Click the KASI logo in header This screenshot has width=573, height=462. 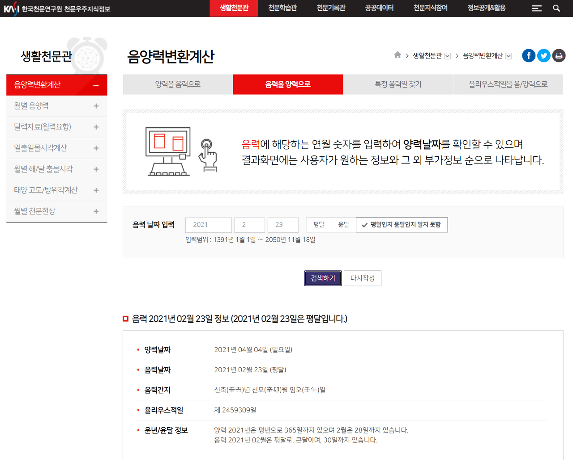click(x=11, y=8)
